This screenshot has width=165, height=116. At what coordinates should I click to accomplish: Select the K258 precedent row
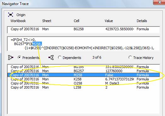coord(83,79)
